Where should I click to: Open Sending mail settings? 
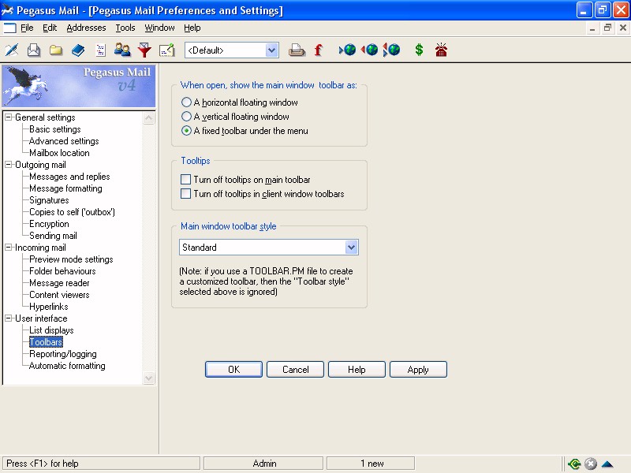[x=53, y=236]
